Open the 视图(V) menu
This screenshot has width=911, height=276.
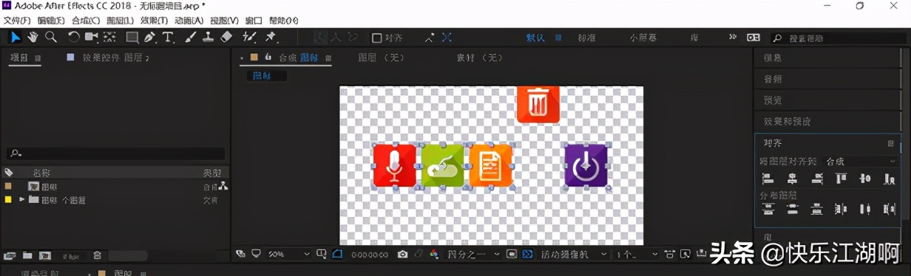pos(224,21)
